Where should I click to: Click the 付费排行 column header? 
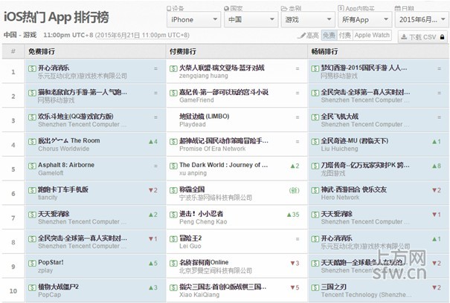(x=184, y=51)
